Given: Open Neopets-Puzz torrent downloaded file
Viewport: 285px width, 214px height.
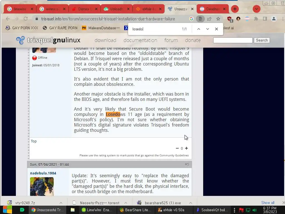Looking at the screenshot, I should point(100,203).
